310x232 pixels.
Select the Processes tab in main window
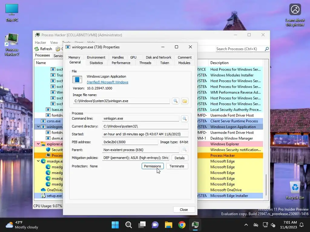42,56
